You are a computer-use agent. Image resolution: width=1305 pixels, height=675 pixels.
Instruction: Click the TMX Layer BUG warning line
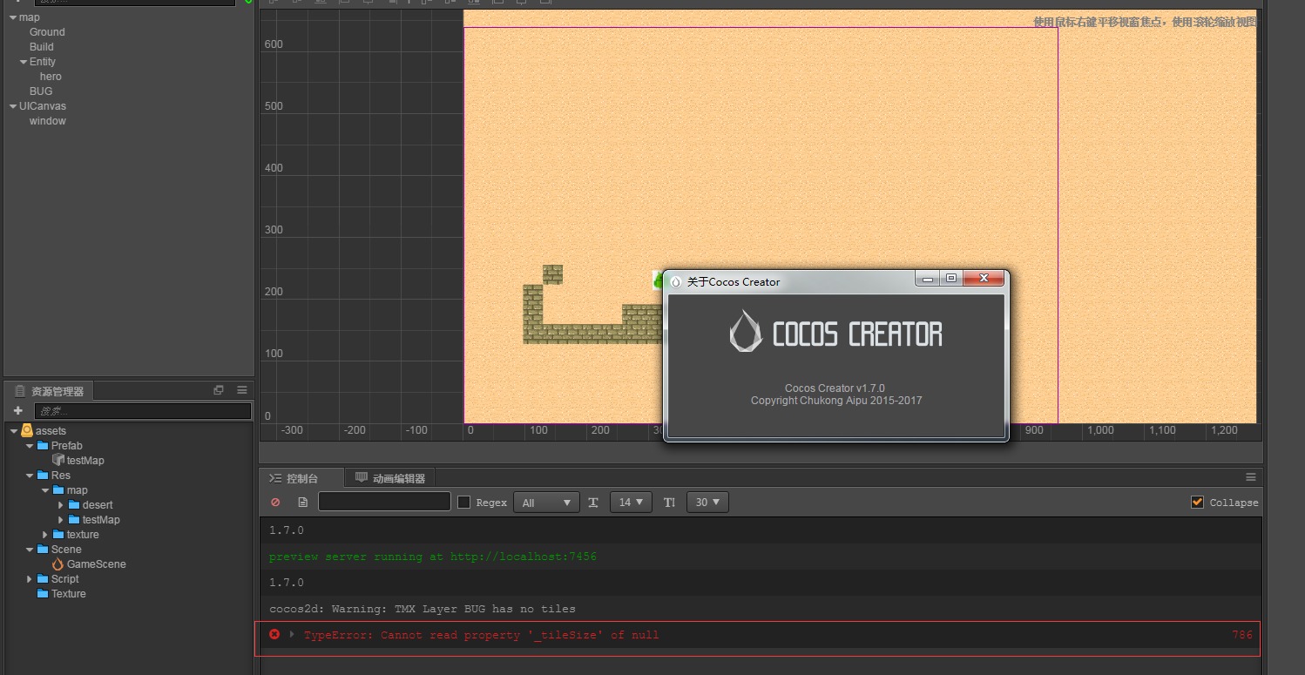pos(423,609)
